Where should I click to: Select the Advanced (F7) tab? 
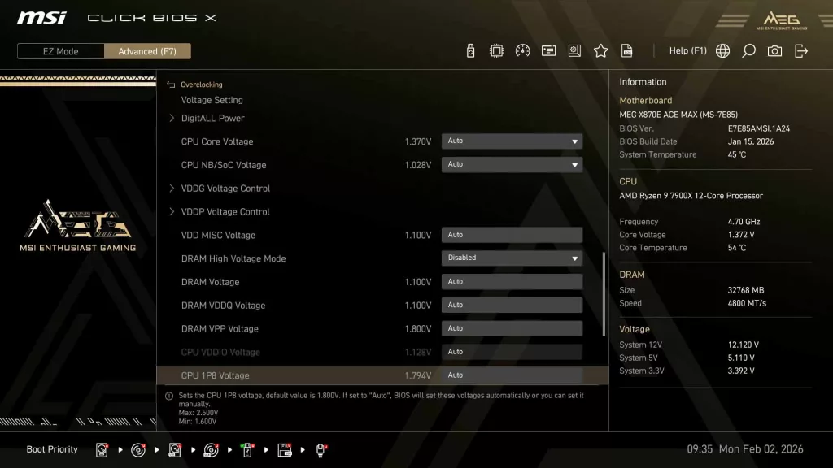tap(147, 50)
